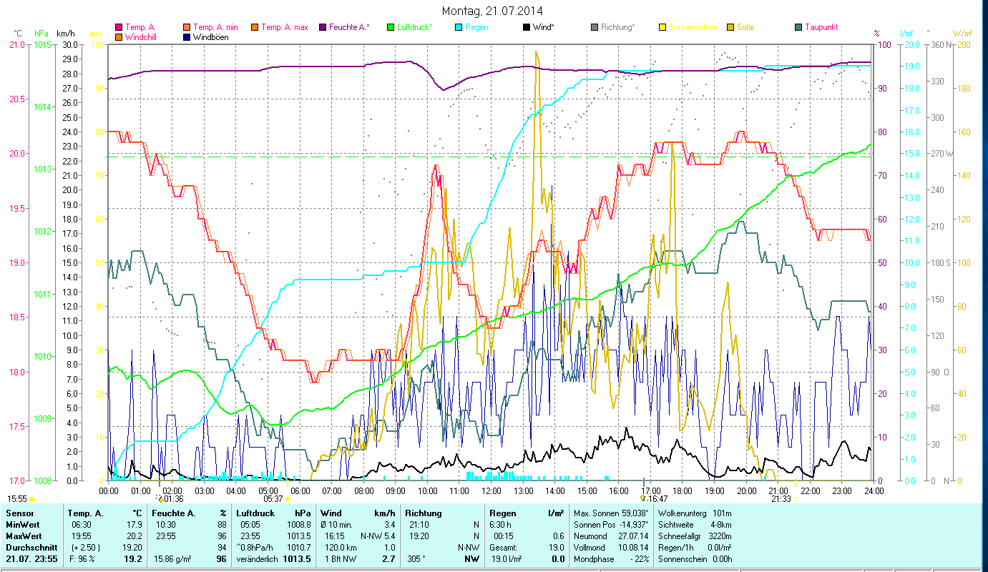The width and height of the screenshot is (988, 572).
Task: Click the maximum temperature value 20.2
Action: [134, 536]
